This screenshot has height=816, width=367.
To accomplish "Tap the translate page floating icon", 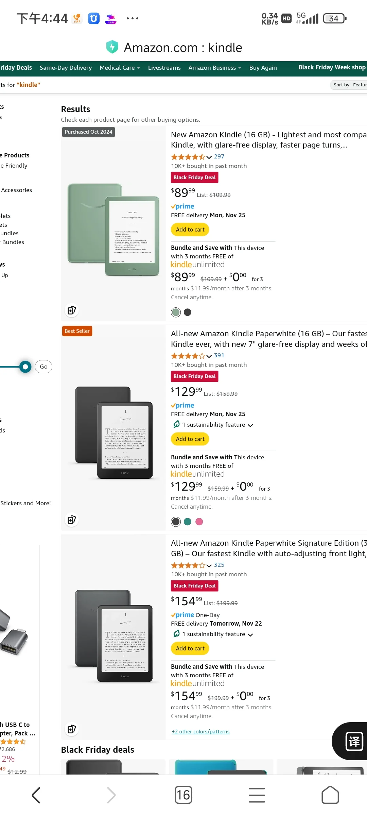I will click(x=354, y=742).
